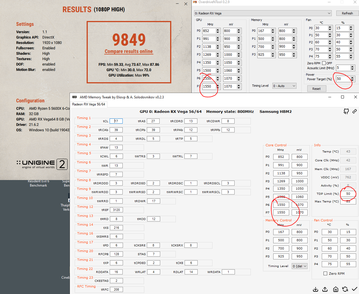Image resolution: width=359 pixels, height=294 pixels.
Task: Click the 'Resident Evil 6 Benchmark' desktop shortcut label
Action: pos(38,183)
